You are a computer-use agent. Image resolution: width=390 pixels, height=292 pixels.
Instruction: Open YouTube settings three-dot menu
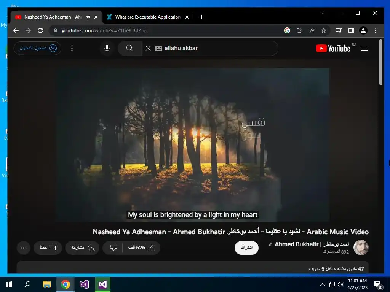pos(72,48)
